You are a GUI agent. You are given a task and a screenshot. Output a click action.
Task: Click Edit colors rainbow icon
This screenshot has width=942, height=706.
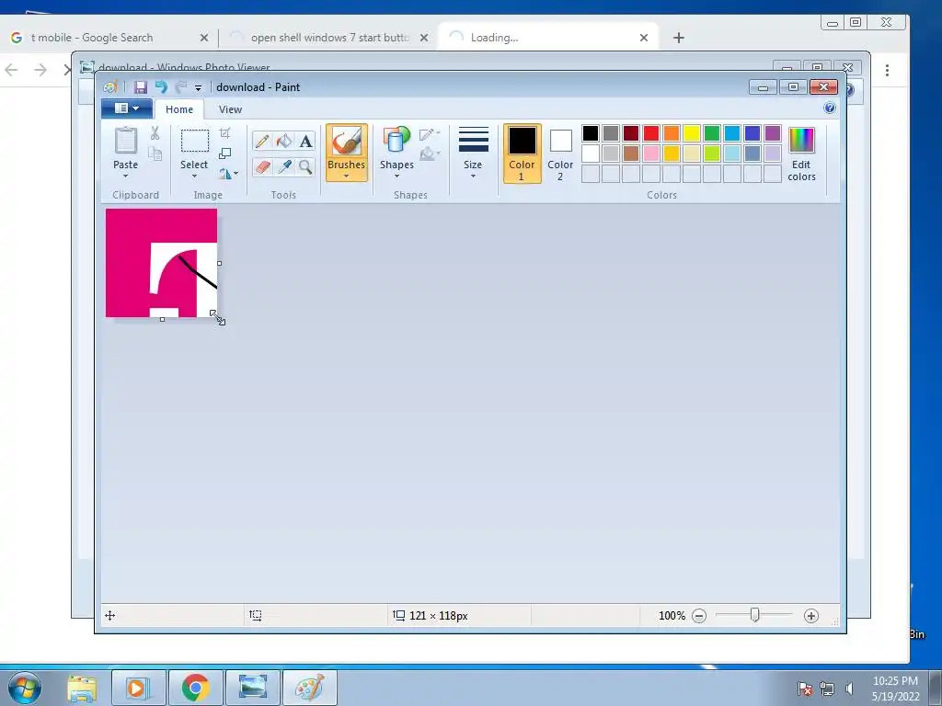(x=801, y=141)
